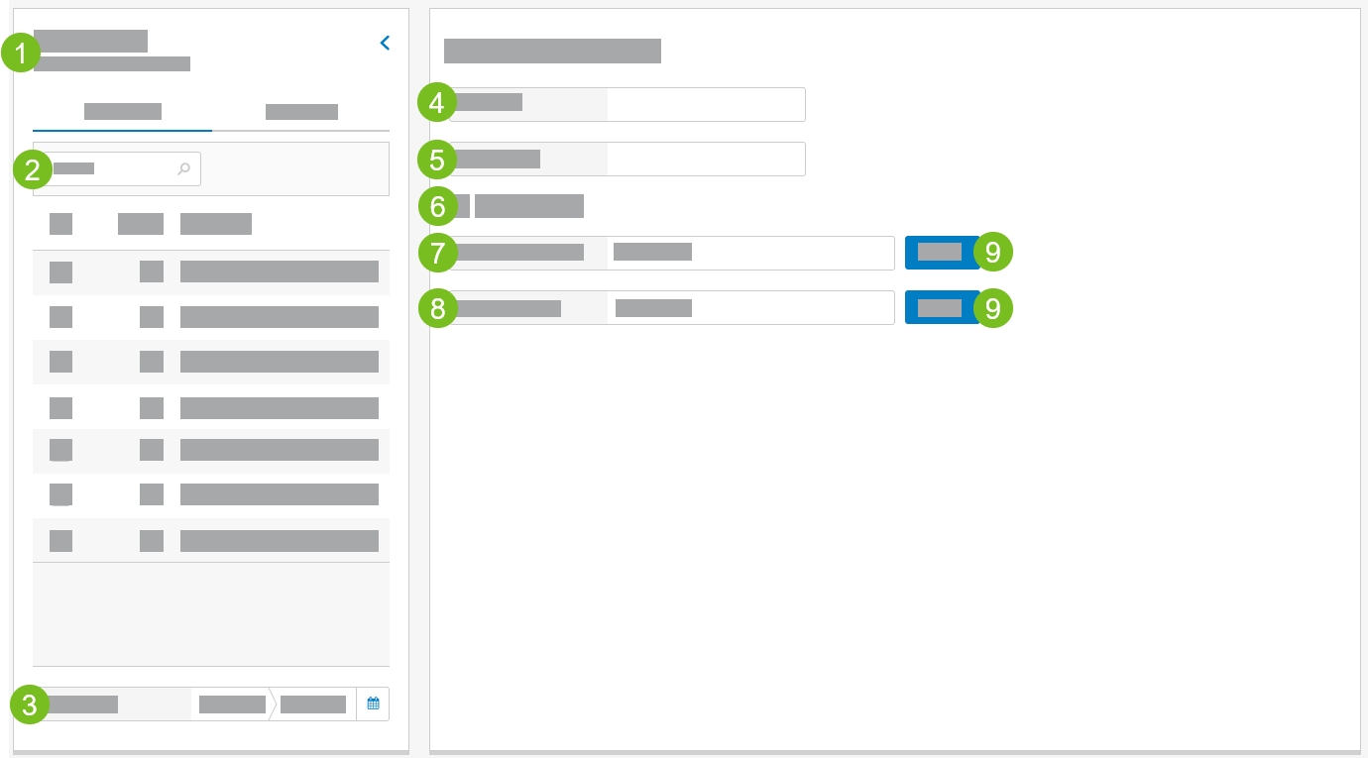The image size is (1368, 758).
Task: Collapse the left panel with the blue chevron
Action: point(385,43)
